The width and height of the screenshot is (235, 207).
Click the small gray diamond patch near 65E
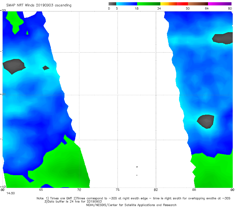(46, 68)
